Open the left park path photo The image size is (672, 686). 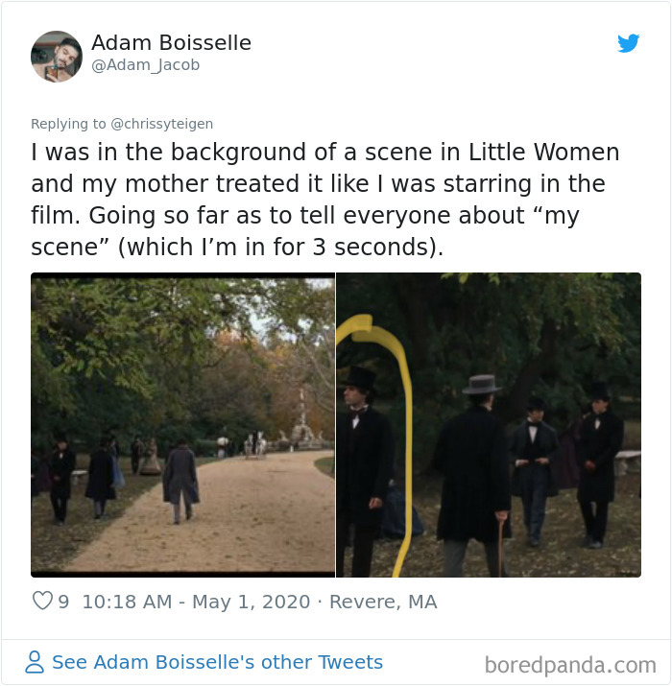click(x=183, y=425)
